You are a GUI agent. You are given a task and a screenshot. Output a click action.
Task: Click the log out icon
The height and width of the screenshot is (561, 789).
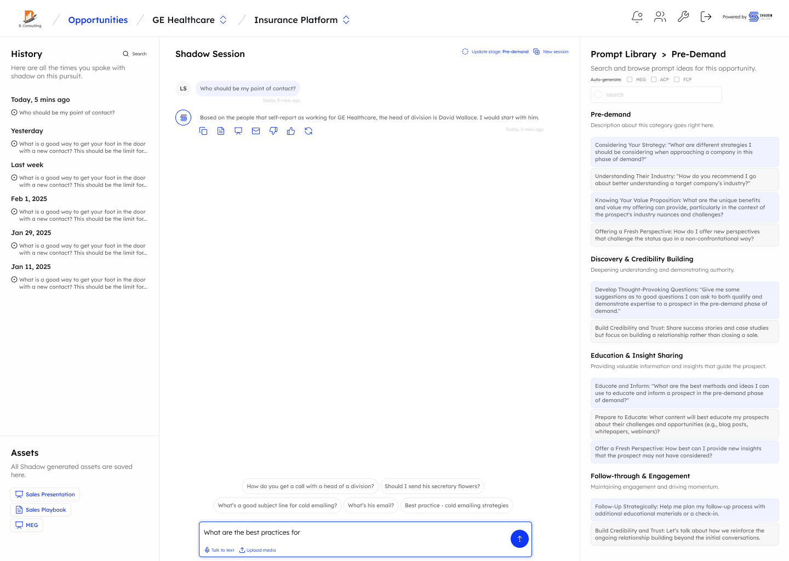coord(706,17)
